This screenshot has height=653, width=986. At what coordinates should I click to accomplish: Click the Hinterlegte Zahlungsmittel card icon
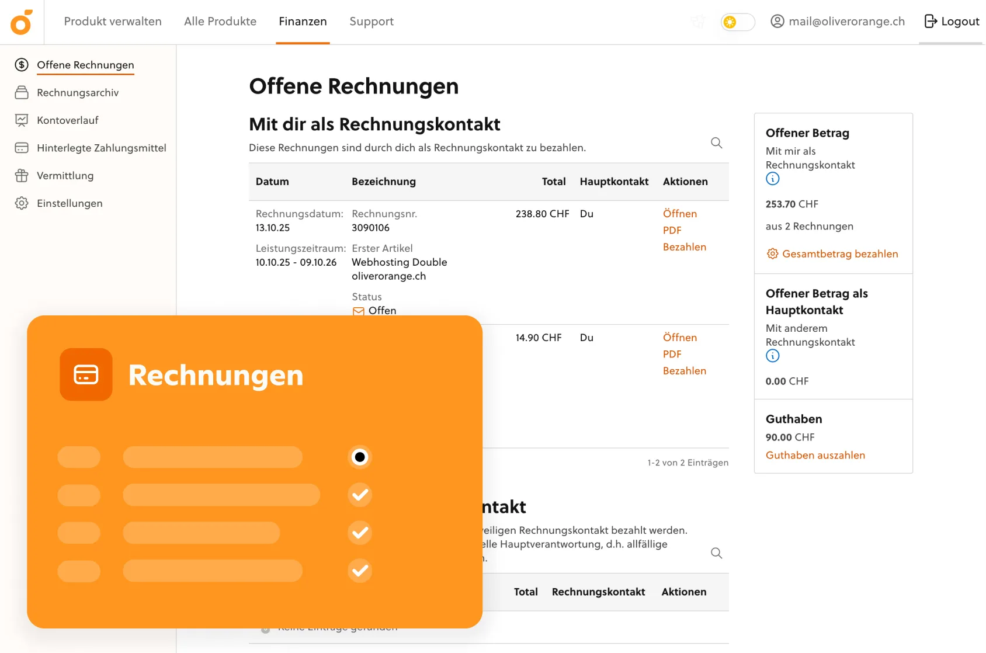[22, 148]
